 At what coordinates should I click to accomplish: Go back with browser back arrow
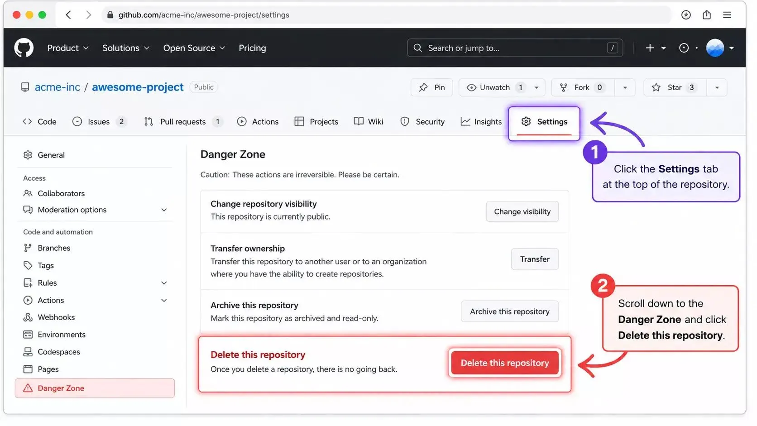(x=68, y=15)
